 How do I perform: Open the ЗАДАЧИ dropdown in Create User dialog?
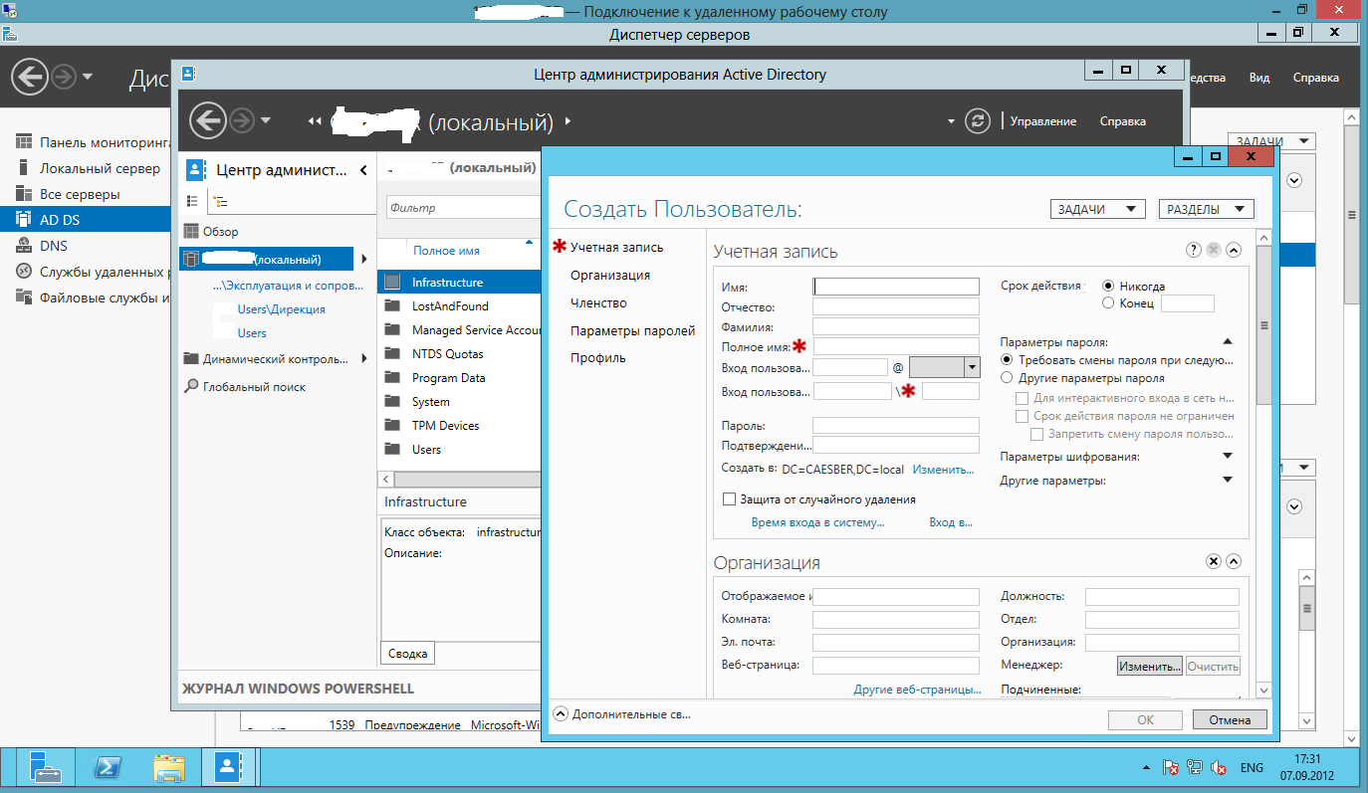click(x=1096, y=209)
